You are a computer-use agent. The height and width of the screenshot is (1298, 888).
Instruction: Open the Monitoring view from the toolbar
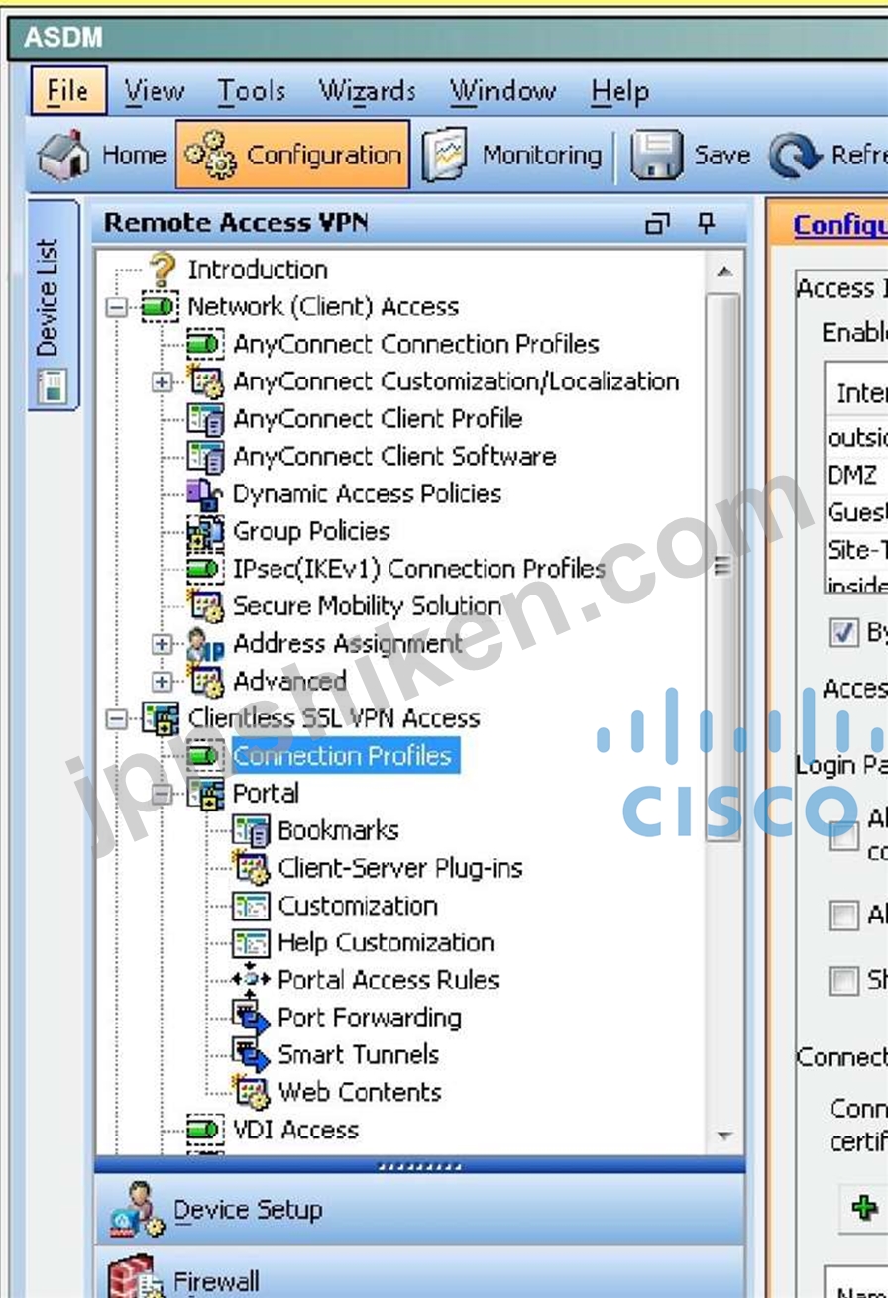(x=512, y=156)
